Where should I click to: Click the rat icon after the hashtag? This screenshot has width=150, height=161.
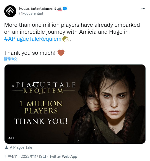tap(65, 39)
